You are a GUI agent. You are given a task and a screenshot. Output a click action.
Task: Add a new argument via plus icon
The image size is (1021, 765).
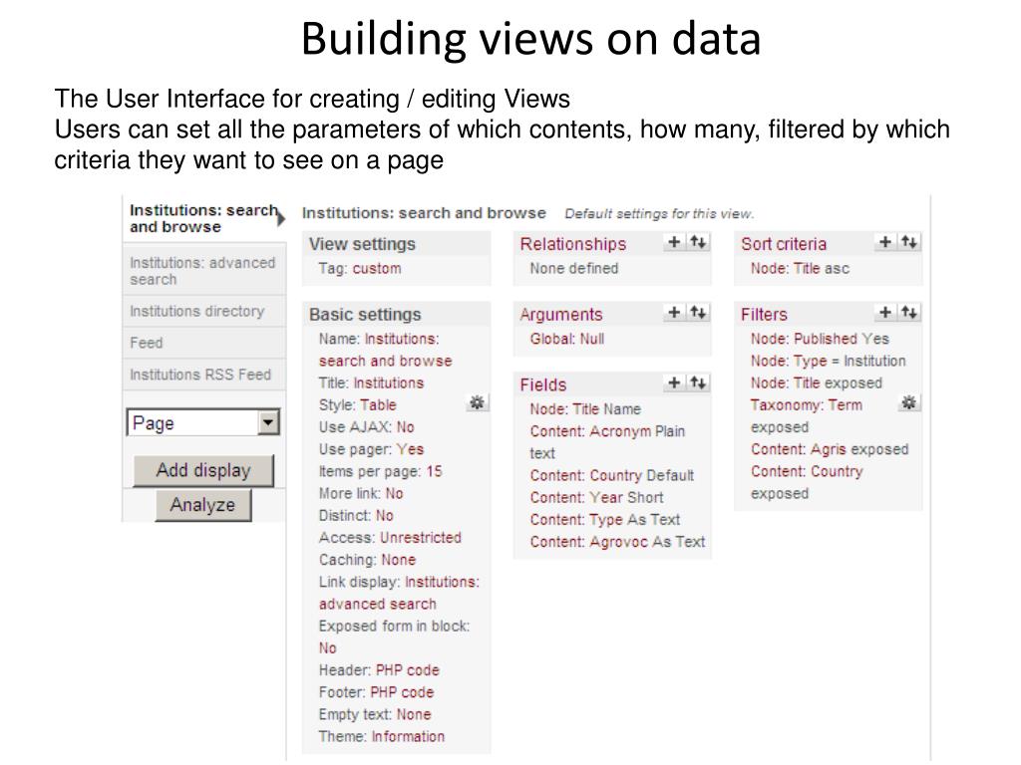tap(674, 312)
